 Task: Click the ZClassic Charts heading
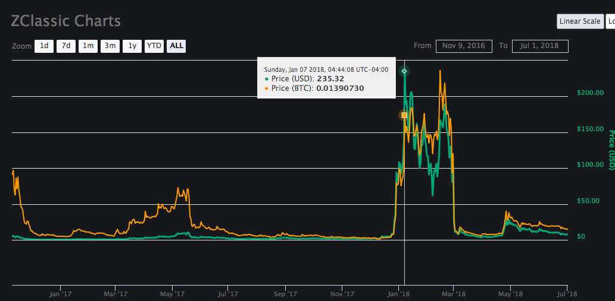click(x=66, y=21)
